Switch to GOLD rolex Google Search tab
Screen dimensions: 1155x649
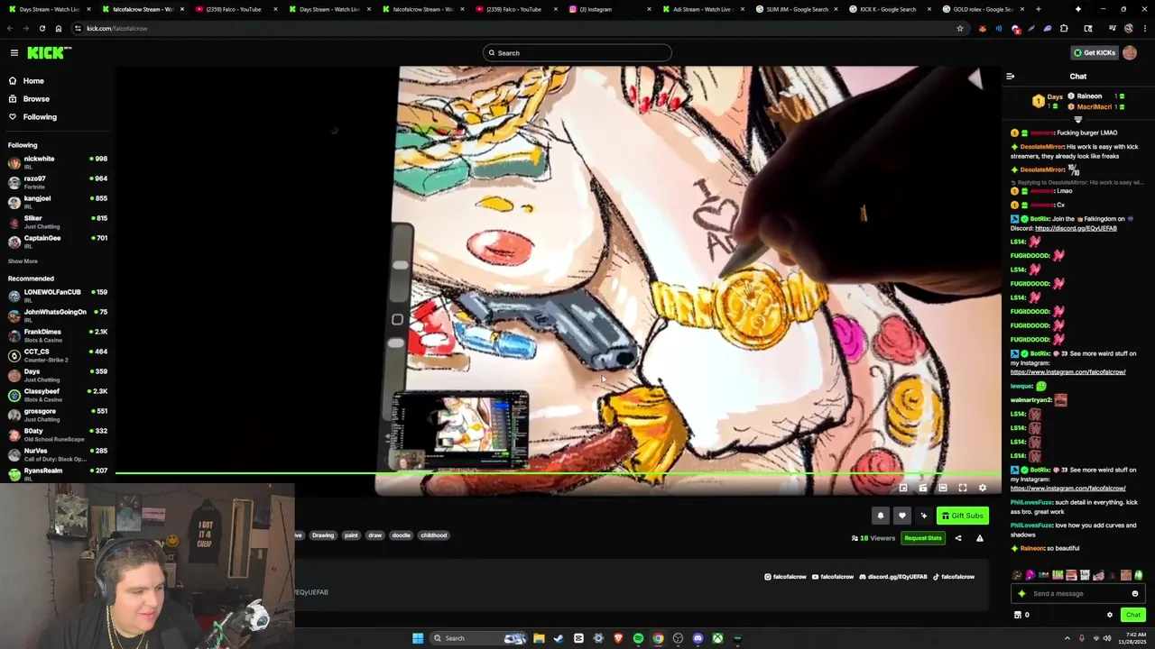pyautogui.click(x=982, y=9)
